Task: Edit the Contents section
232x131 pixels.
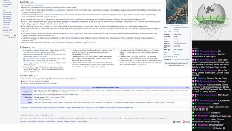Action: coord(32,2)
